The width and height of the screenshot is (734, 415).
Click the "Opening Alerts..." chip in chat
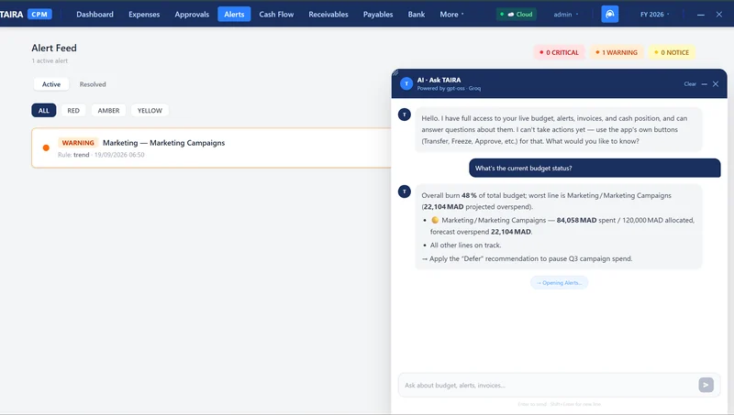[559, 283]
